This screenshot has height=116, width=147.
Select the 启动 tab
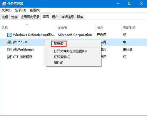coord(46,17)
